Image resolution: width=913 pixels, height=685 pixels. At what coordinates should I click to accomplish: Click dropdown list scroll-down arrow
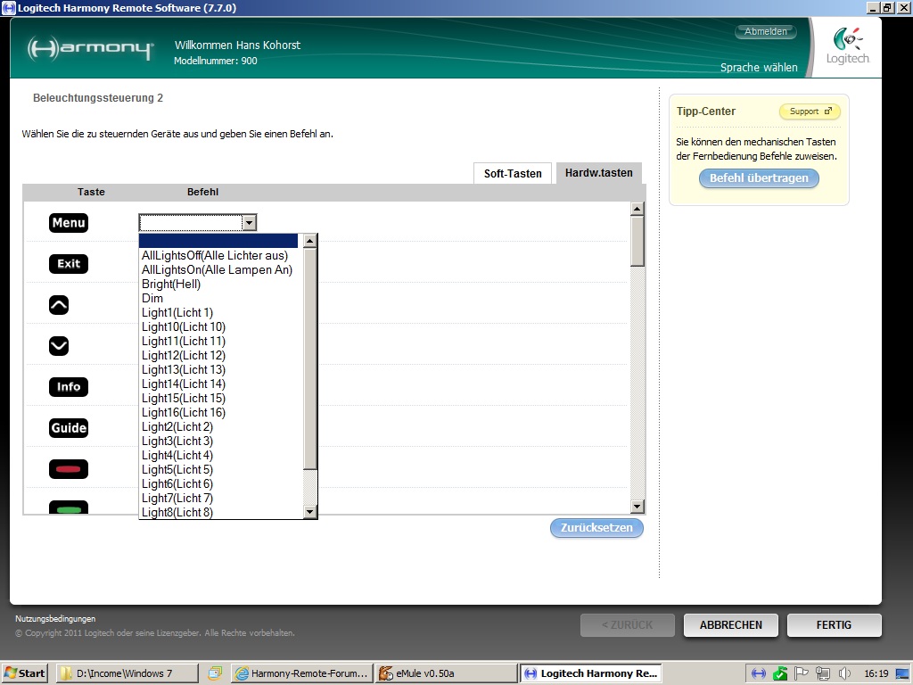coord(310,512)
